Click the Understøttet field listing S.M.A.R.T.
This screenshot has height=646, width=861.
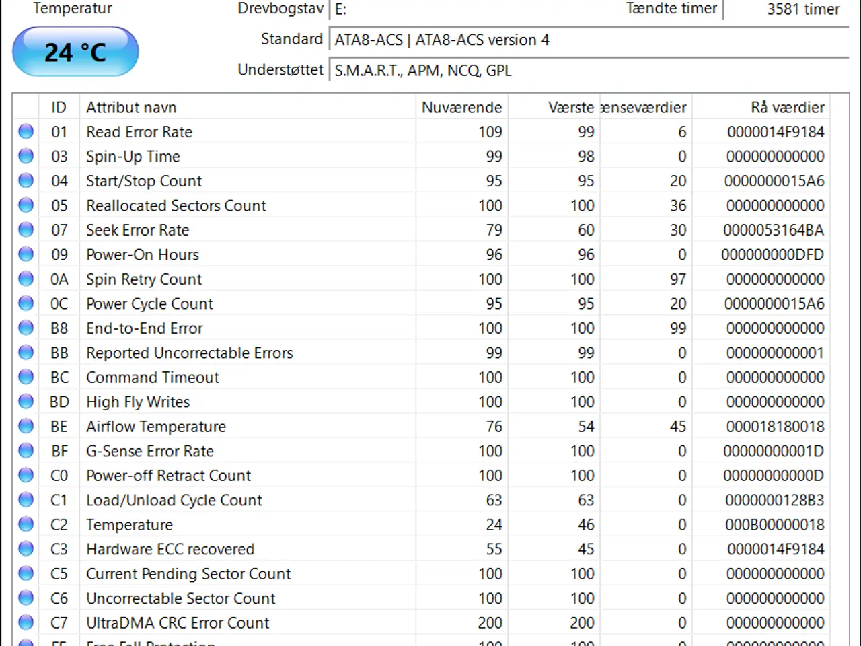(589, 71)
